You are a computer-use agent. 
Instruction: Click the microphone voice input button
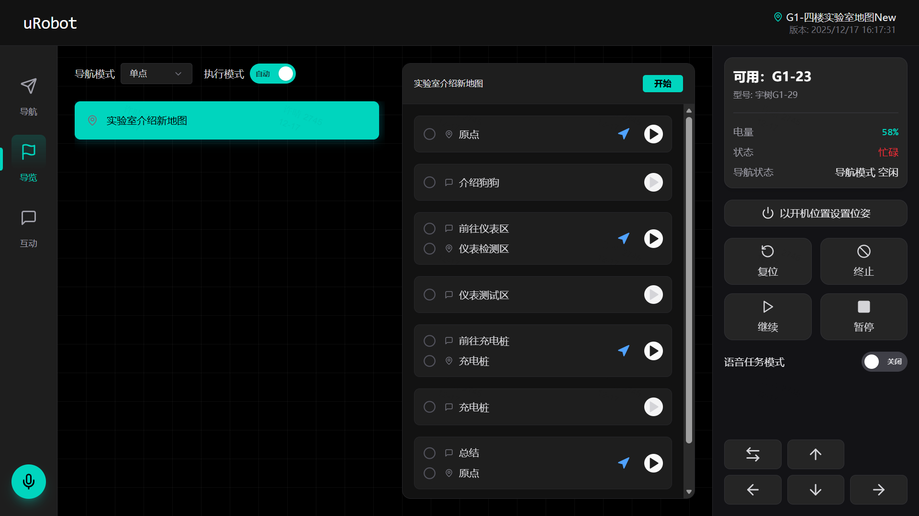tap(29, 481)
